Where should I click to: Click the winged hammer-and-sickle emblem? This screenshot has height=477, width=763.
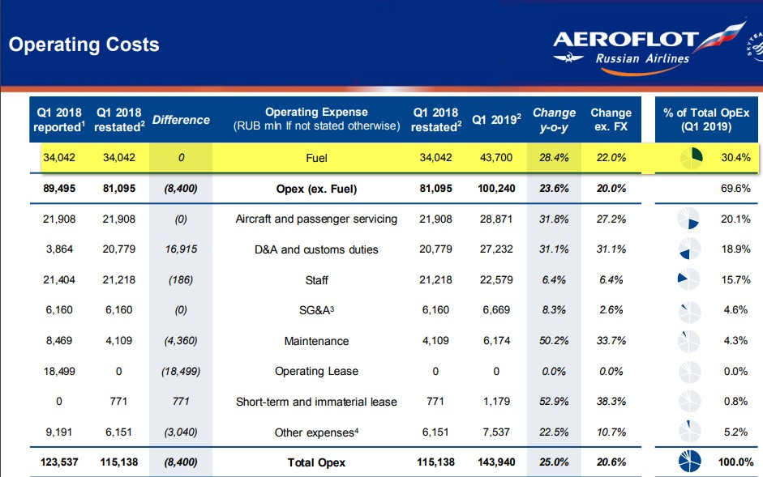click(568, 58)
